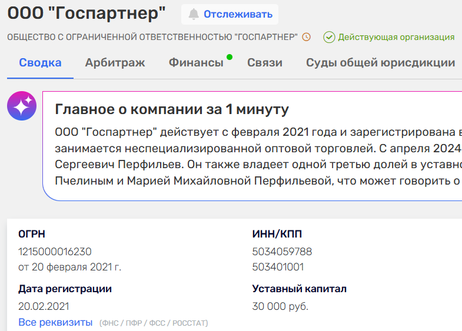The width and height of the screenshot is (462, 331).
Task: Click the orange clock history icon
Action: click(307, 37)
